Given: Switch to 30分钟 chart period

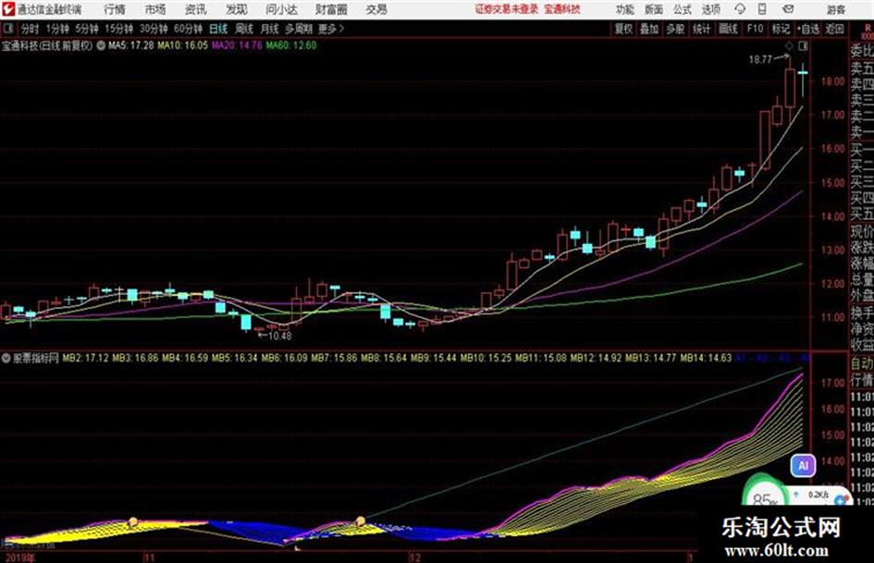Looking at the screenshot, I should pyautogui.click(x=154, y=29).
